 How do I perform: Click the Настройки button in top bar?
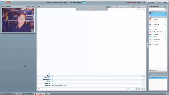click(x=151, y=2)
